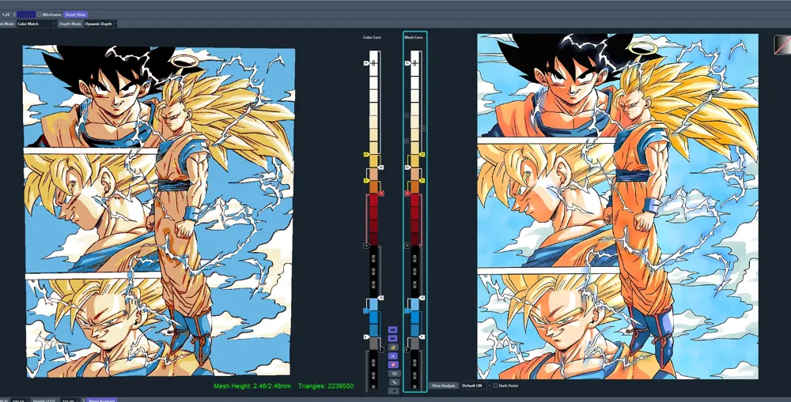Click the gray swatch in Mesh Core
791x402 pixels.
[415, 343]
